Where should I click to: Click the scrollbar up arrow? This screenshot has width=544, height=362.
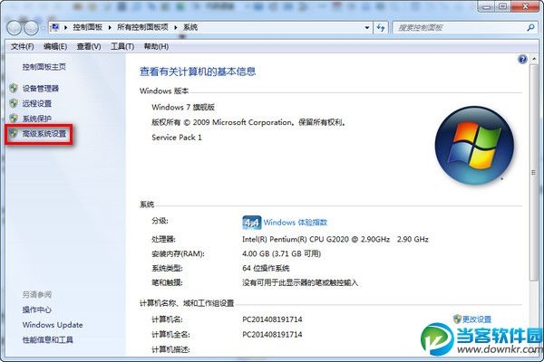(x=534, y=59)
